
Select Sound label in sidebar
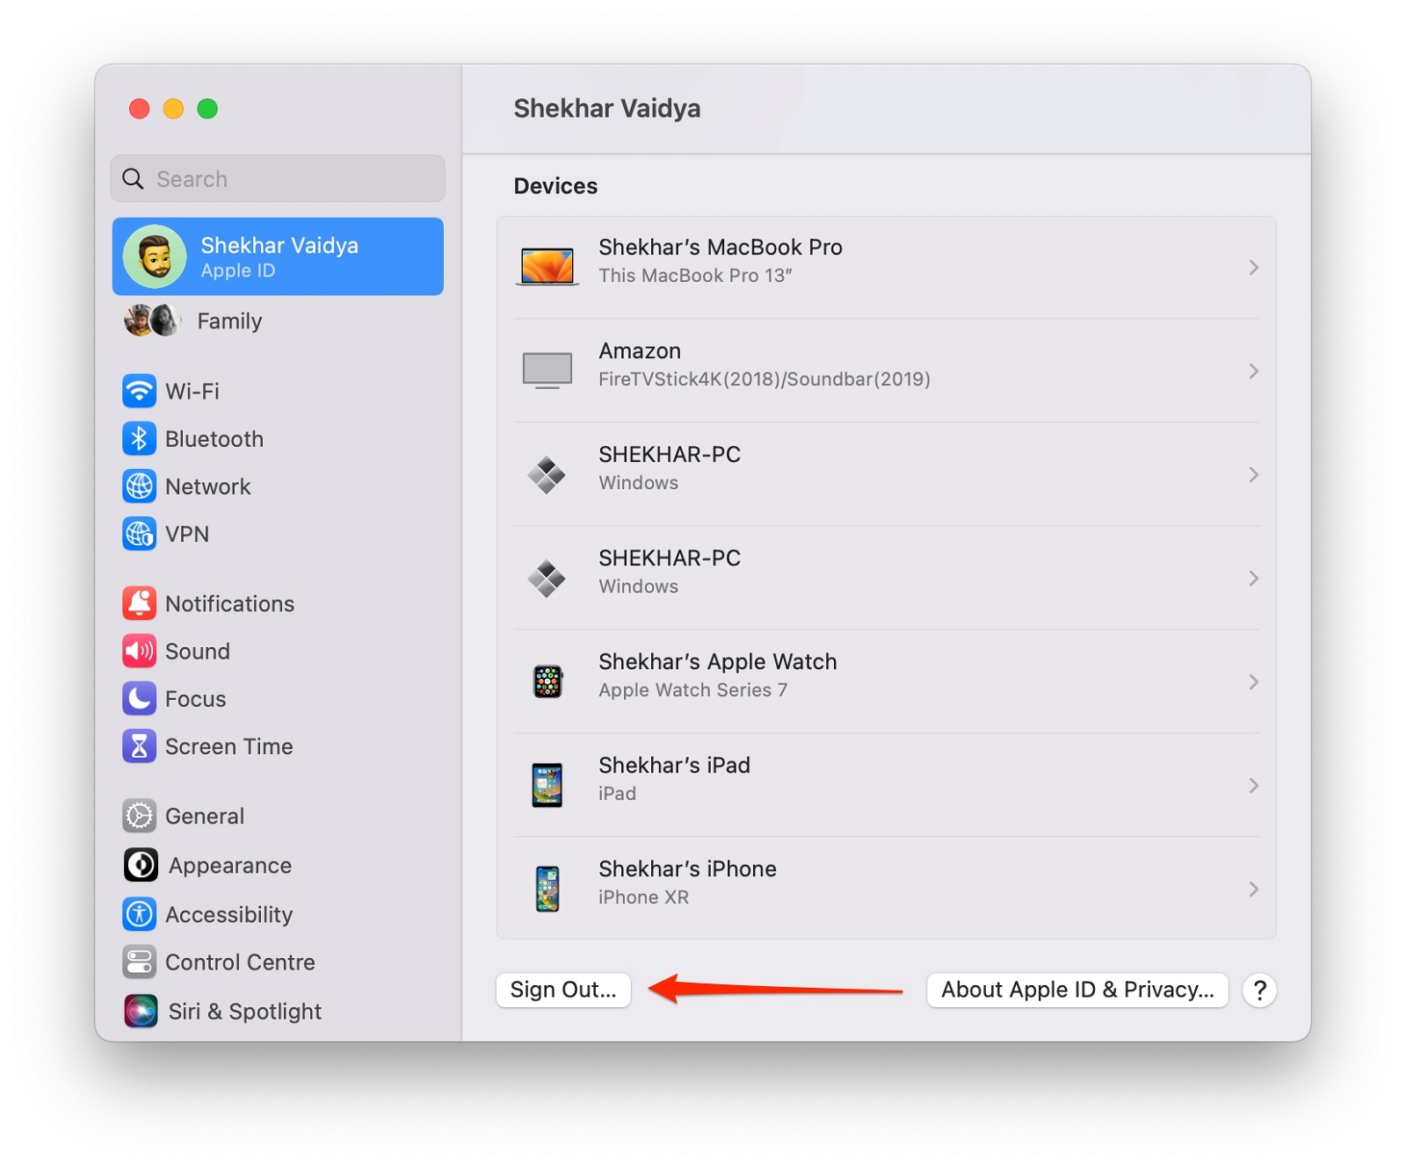pyautogui.click(x=198, y=651)
